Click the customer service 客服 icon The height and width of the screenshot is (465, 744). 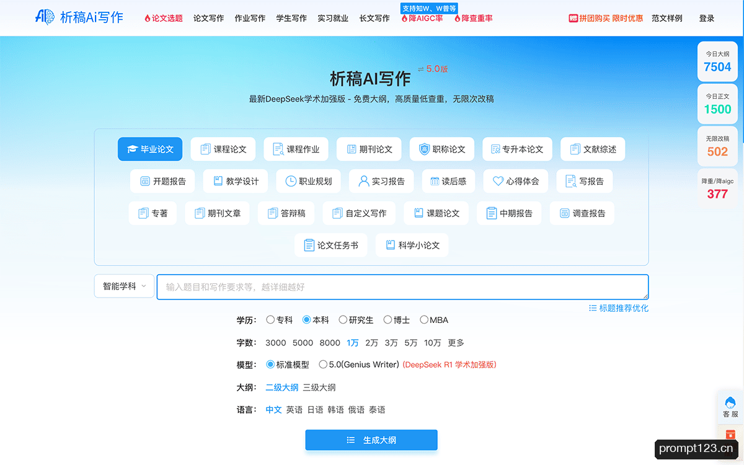[730, 403]
